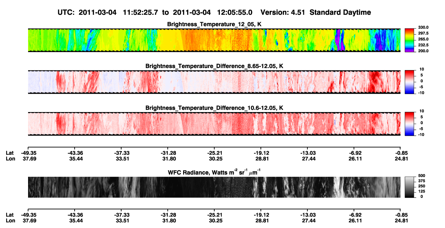Click the grayscale WFC Radiance image strip
Screen dimensions: 445x228
click(x=214, y=187)
